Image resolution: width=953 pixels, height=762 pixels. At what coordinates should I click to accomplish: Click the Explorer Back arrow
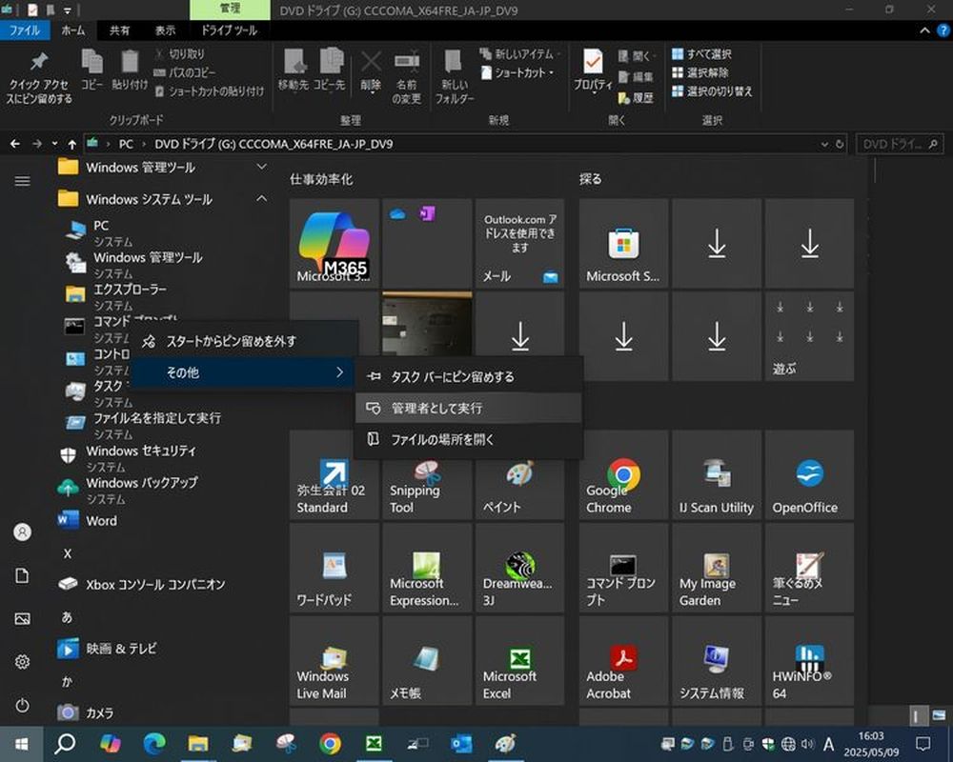click(x=15, y=144)
